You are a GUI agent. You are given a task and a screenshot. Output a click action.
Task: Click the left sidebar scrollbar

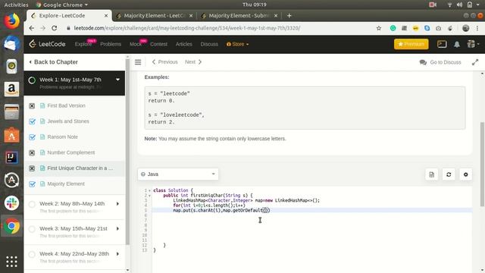point(127,152)
